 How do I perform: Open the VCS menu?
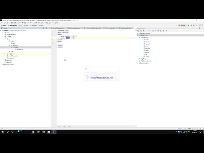tap(47, 23)
